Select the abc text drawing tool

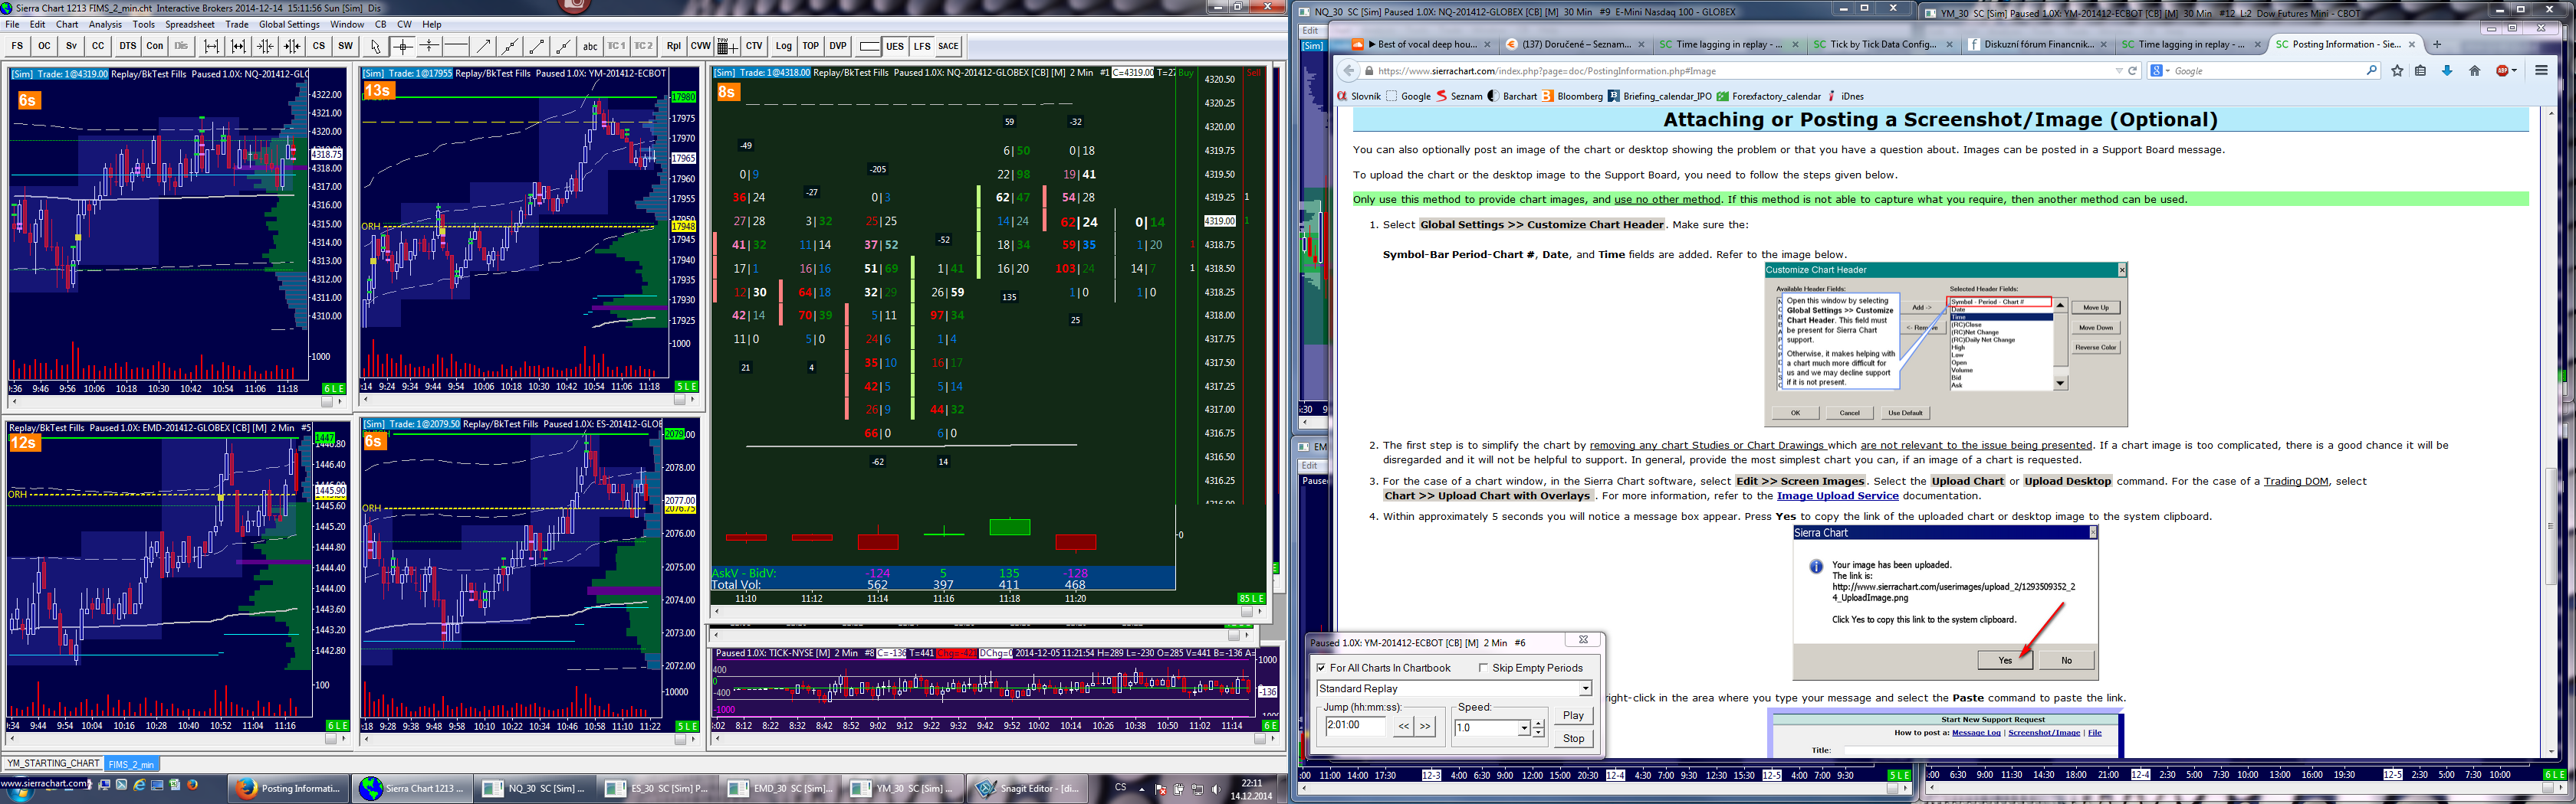point(590,46)
